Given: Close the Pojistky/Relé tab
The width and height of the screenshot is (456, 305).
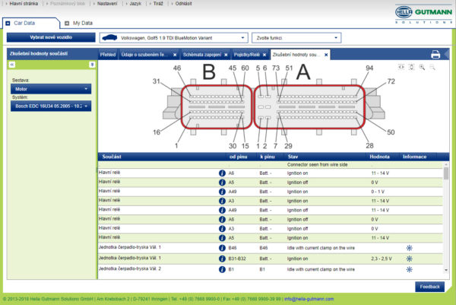Looking at the screenshot, I should click(264, 55).
